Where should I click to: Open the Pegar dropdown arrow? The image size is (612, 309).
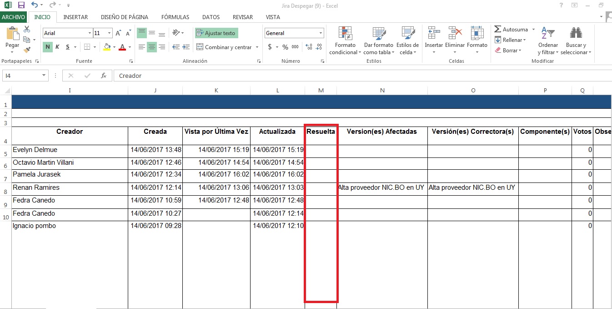click(x=12, y=51)
